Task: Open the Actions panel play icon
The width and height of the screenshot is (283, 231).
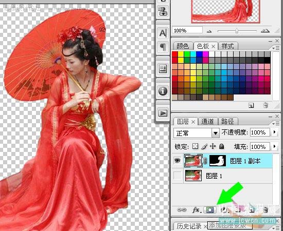Action: click(163, 113)
